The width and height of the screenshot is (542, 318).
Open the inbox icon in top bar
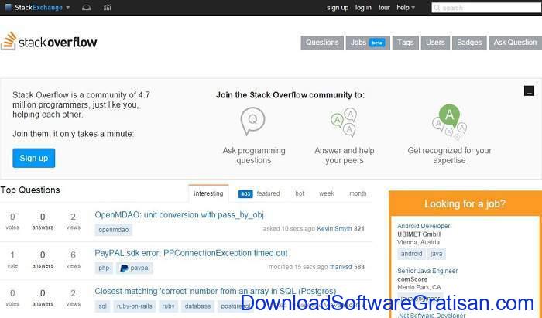click(87, 8)
